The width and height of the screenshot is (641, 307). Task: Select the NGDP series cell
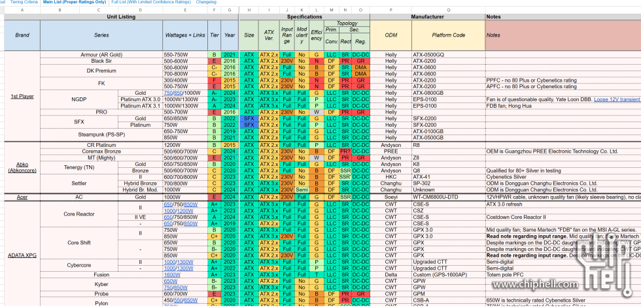[79, 99]
